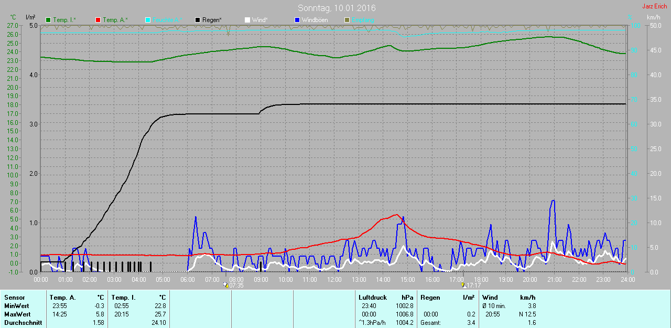The height and width of the screenshot is (328, 671).
Task: Click the green Temp. I. legend square
Action: [x=49, y=20]
